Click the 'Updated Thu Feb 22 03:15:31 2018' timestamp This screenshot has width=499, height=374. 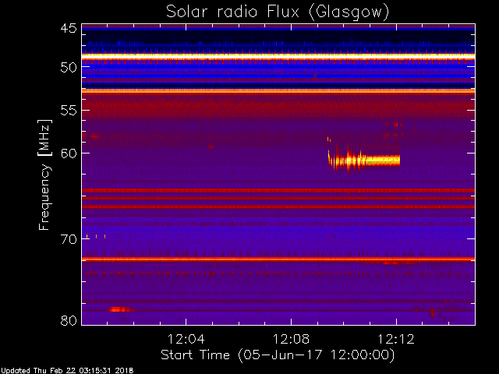67,371
